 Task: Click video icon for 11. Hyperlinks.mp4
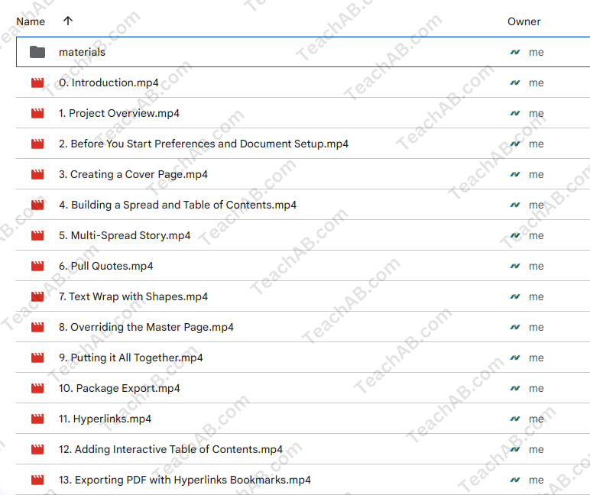[x=37, y=419]
